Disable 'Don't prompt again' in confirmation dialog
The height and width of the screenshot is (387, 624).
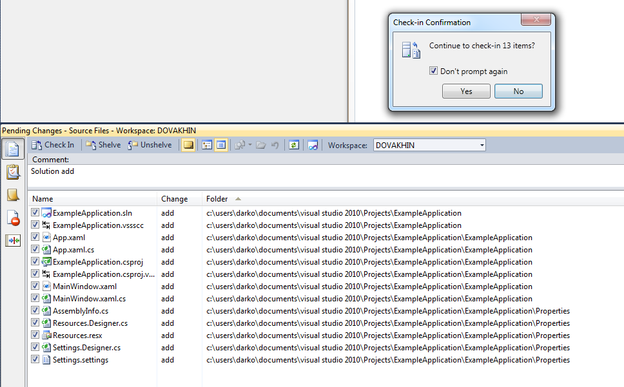tap(434, 71)
